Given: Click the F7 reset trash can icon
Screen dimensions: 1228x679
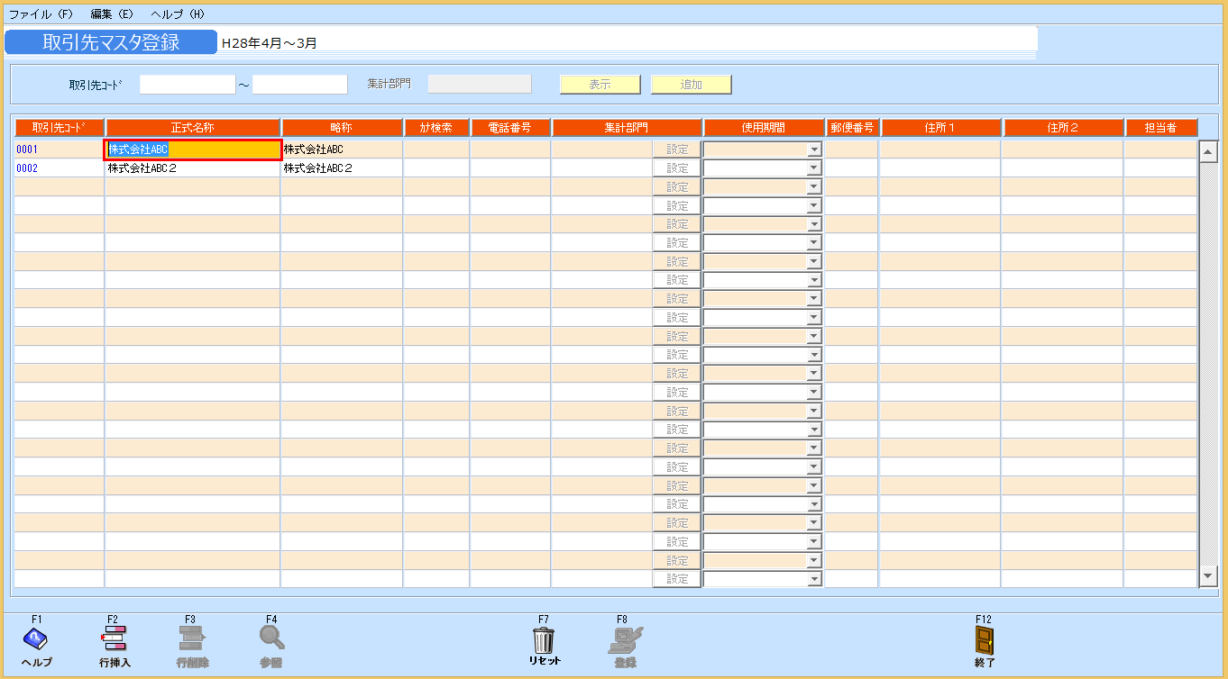Looking at the screenshot, I should [544, 639].
